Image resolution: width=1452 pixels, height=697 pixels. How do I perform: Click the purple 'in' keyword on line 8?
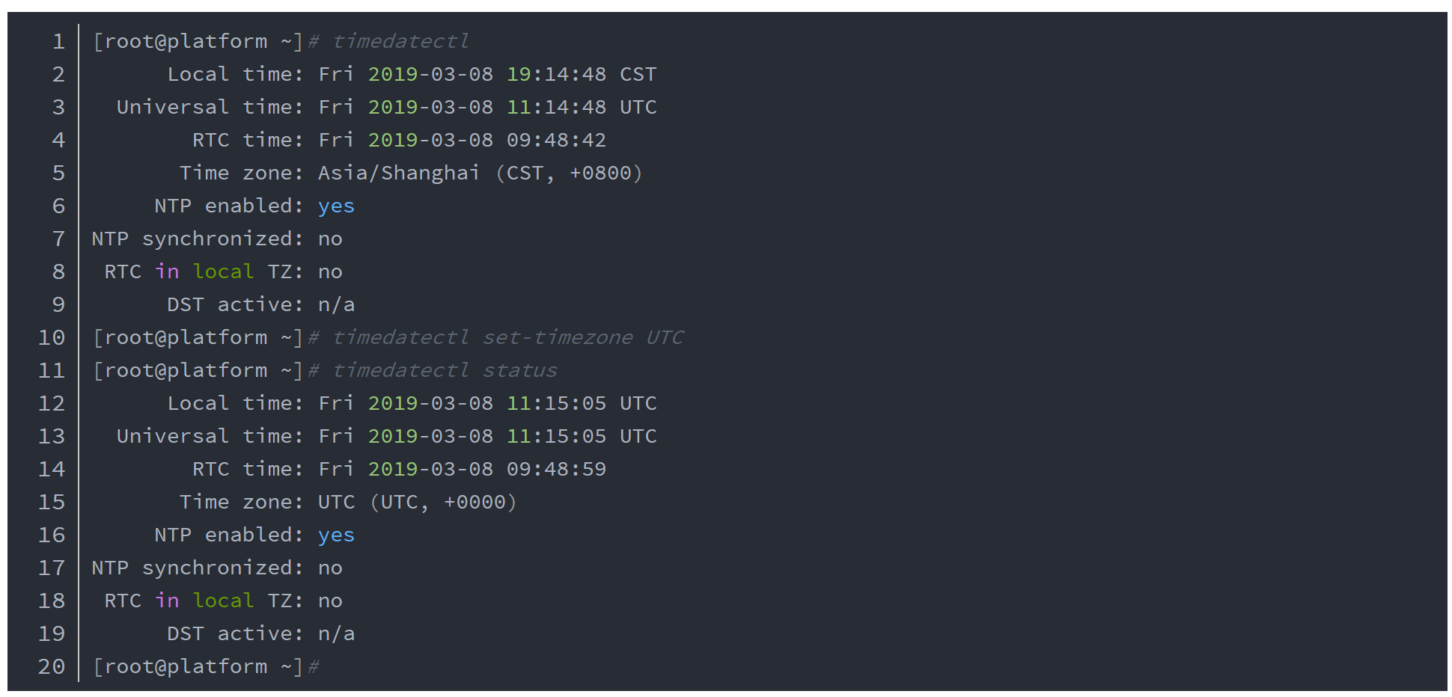(167, 271)
